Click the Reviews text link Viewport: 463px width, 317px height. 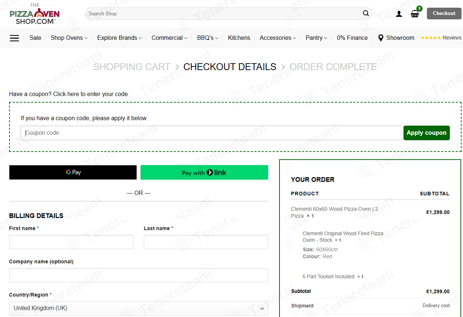click(452, 38)
